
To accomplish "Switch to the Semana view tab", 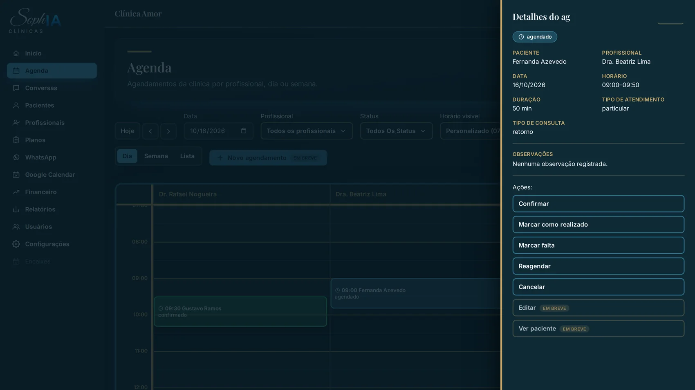I will point(156,156).
